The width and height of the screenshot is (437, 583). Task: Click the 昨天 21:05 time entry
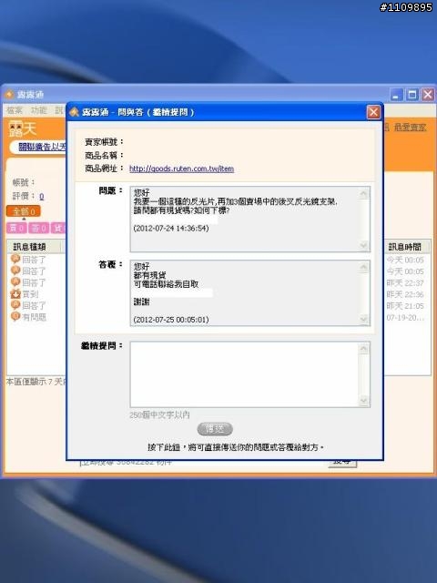coord(405,306)
